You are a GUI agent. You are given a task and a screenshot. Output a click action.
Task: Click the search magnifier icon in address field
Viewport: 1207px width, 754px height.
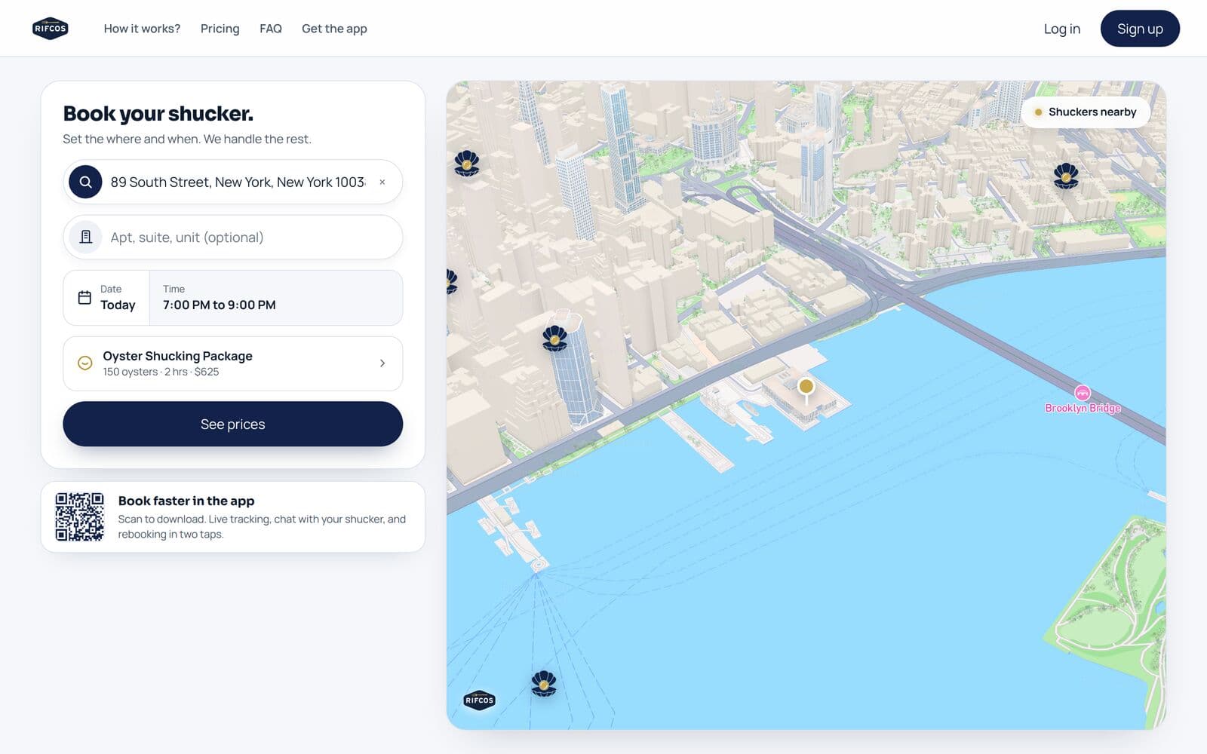pyautogui.click(x=85, y=182)
